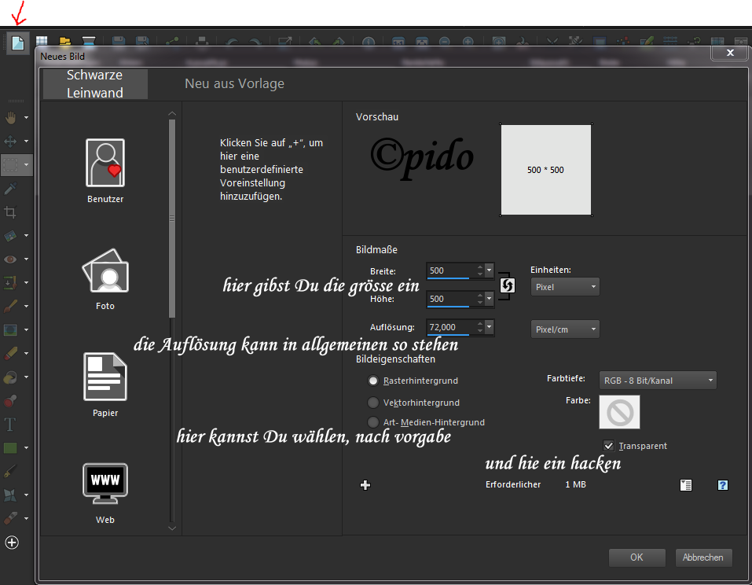Image resolution: width=752 pixels, height=585 pixels.
Task: Open the Einheiten dropdown showing Pixel
Action: (x=565, y=287)
